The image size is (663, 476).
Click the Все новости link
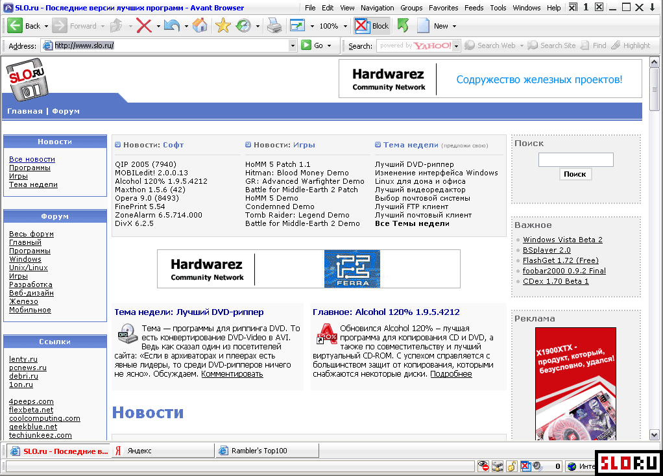tap(32, 159)
